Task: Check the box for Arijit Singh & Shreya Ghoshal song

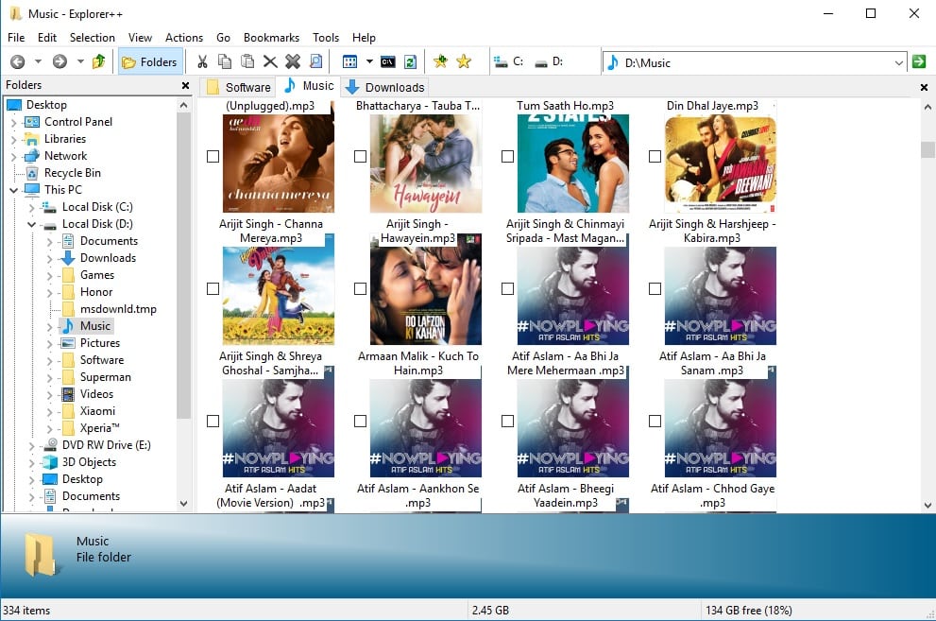Action: [x=213, y=289]
